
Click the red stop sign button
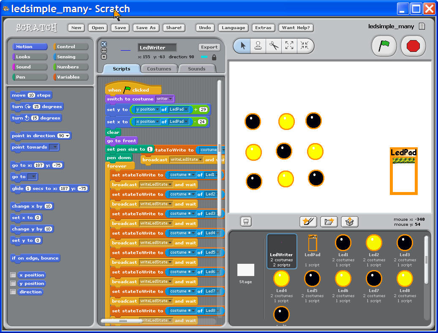(x=413, y=46)
